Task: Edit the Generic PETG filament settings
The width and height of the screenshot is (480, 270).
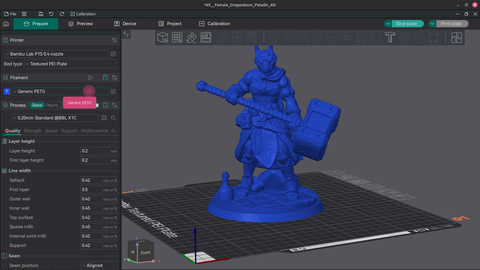Action: point(113,91)
